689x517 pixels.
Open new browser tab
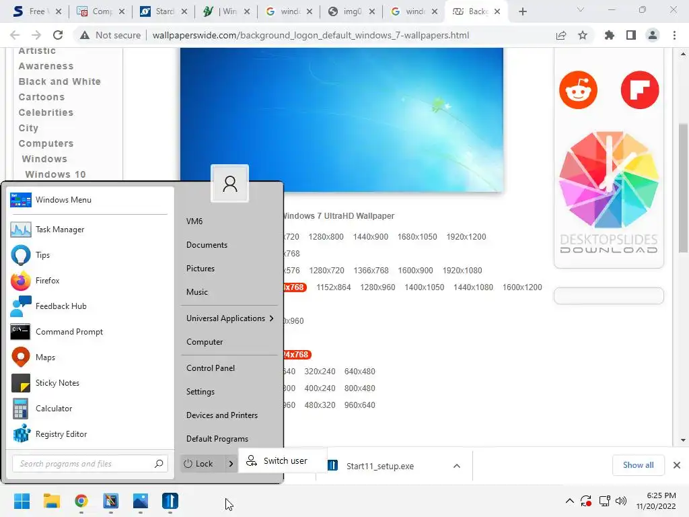(522, 11)
